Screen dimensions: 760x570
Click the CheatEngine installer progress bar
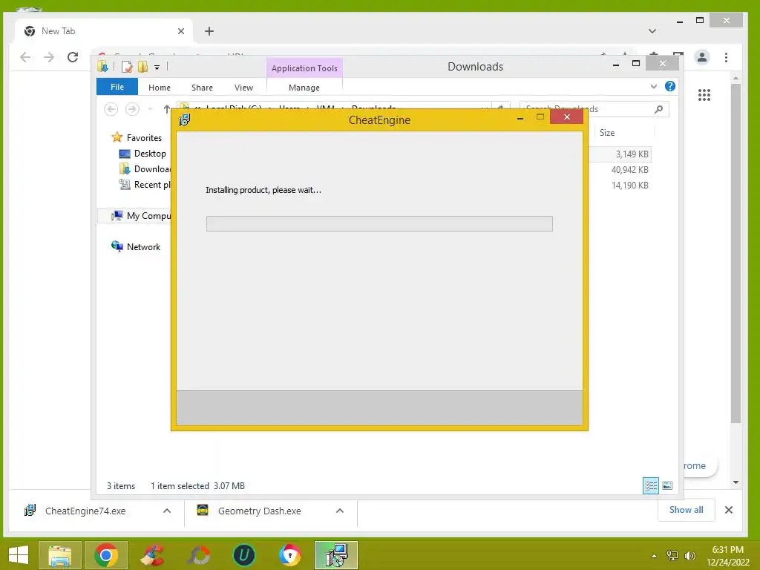pos(379,223)
